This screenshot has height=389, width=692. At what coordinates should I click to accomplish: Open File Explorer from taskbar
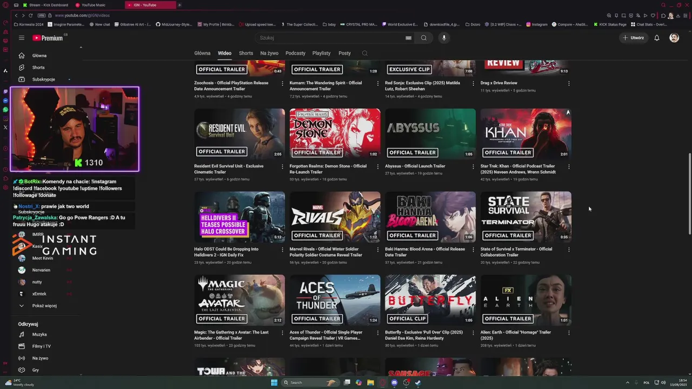pos(370,383)
